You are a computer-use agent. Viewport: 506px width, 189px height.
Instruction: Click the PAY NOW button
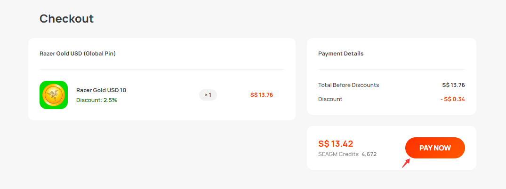(x=435, y=148)
